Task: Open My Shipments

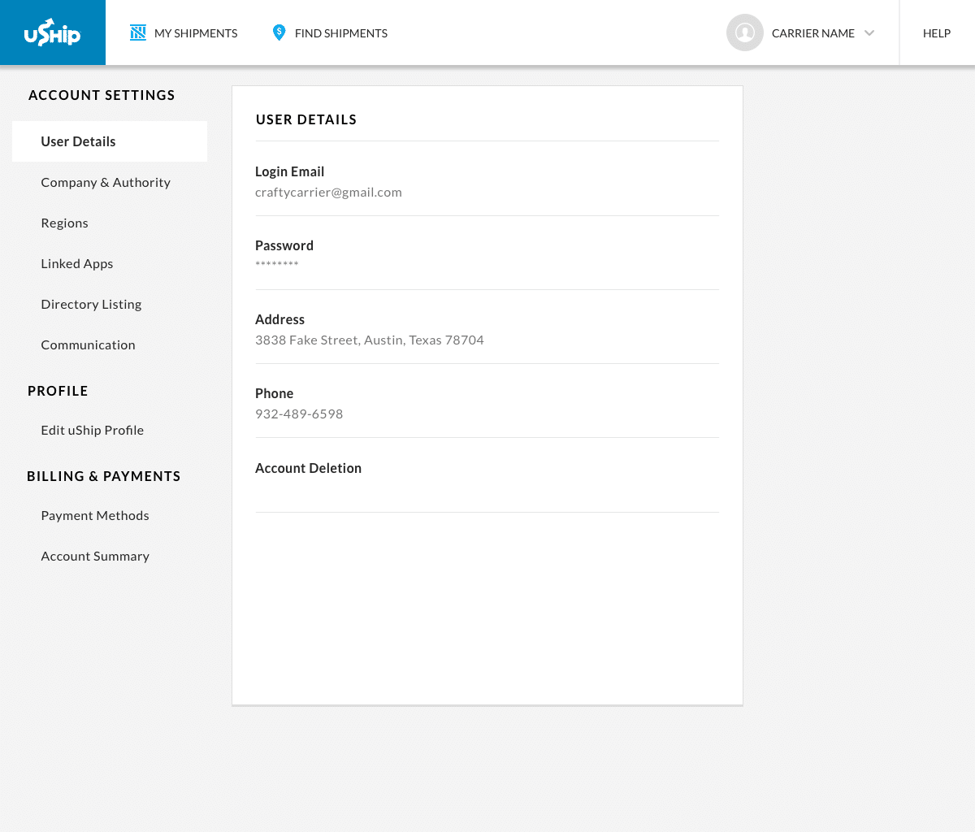Action: click(x=184, y=33)
